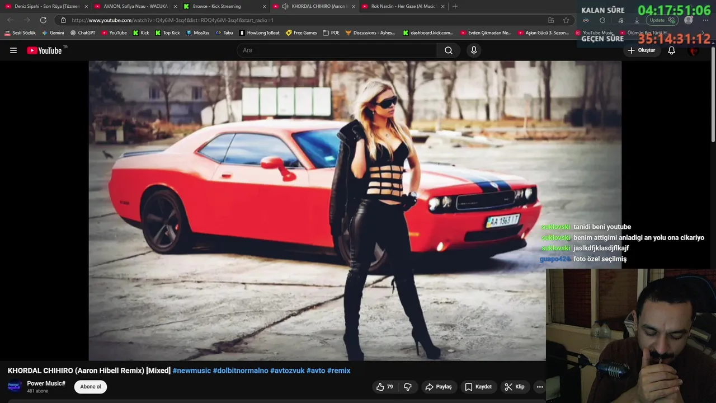Close the Browse - Kick Streaming tab
Screen dimensions: 716x403
(x=265, y=6)
